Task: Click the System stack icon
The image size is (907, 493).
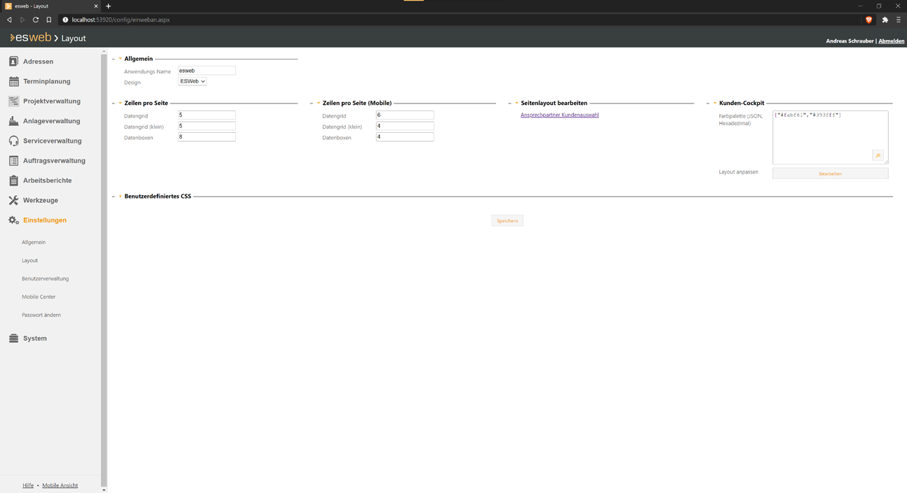Action: 13,338
